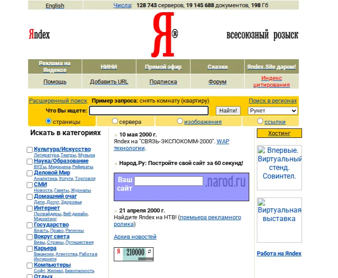
Task: Check the Культура/Искусство category box
Action: 29,150
